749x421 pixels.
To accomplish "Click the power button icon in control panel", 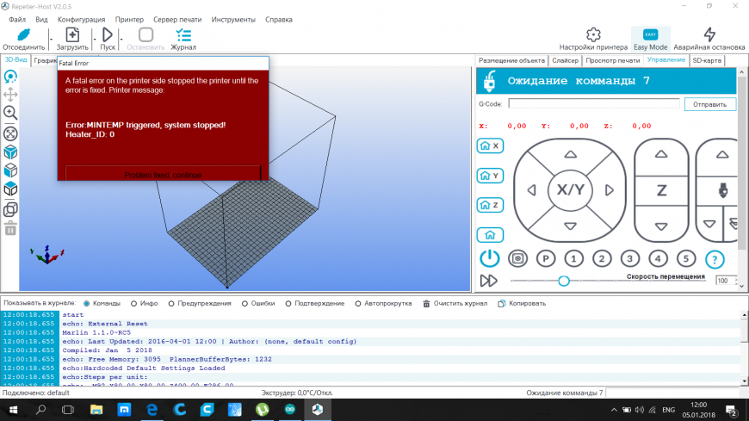I will click(x=489, y=258).
